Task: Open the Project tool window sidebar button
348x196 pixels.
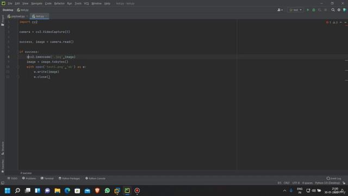Action: (x=3, y=21)
